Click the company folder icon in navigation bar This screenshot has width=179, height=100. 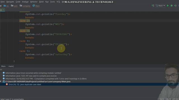[x=21, y=6]
